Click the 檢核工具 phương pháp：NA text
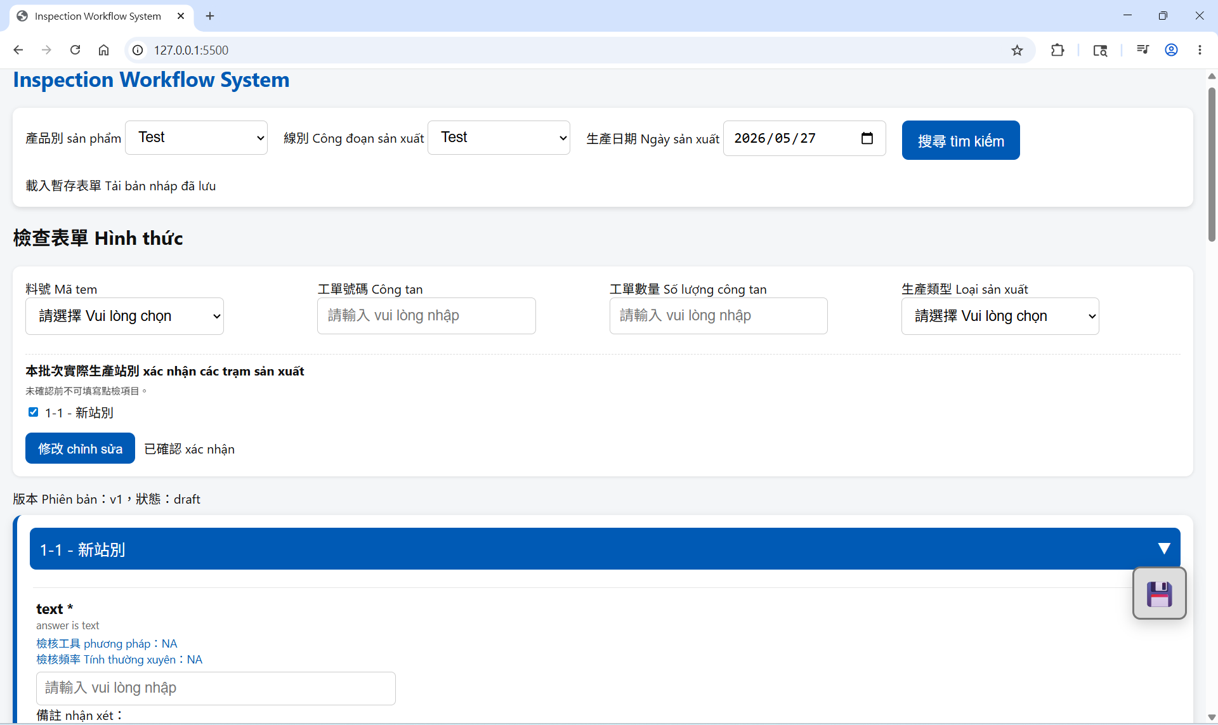Viewport: 1218px width, 725px height. click(x=107, y=644)
